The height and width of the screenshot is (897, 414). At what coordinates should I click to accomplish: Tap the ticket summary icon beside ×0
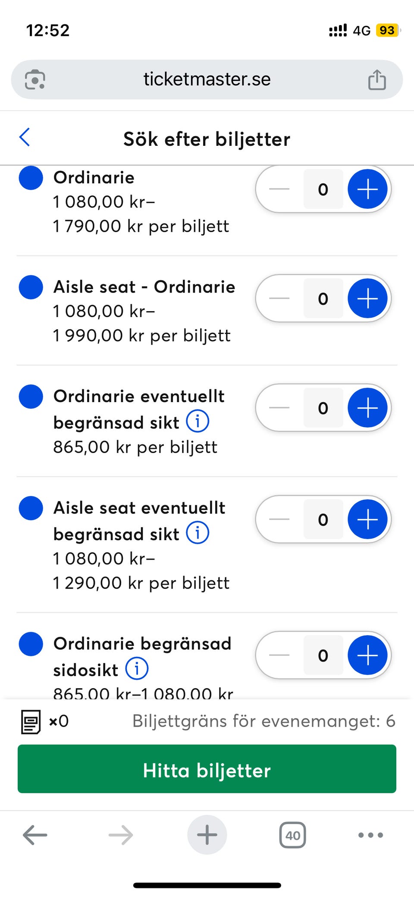[x=31, y=722]
